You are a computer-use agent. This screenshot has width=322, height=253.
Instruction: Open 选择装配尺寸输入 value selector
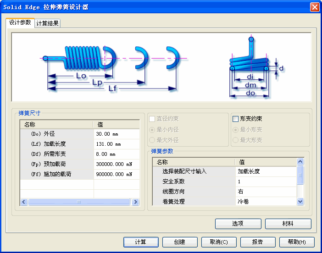(265, 171)
